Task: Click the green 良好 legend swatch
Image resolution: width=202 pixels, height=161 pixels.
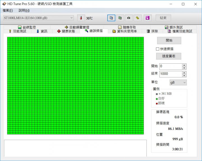Action: click(157, 99)
